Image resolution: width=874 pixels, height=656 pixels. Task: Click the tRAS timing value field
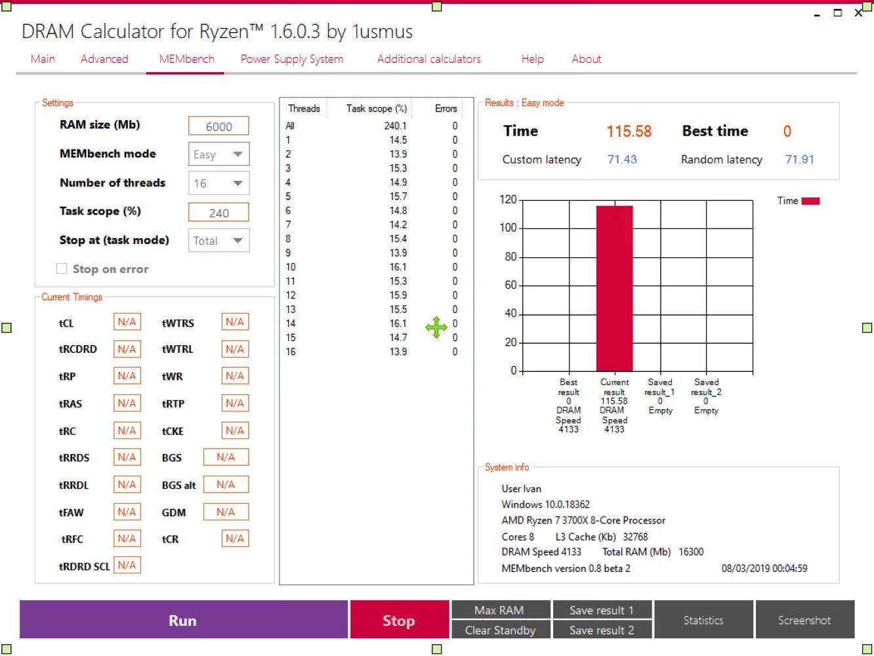tap(127, 403)
